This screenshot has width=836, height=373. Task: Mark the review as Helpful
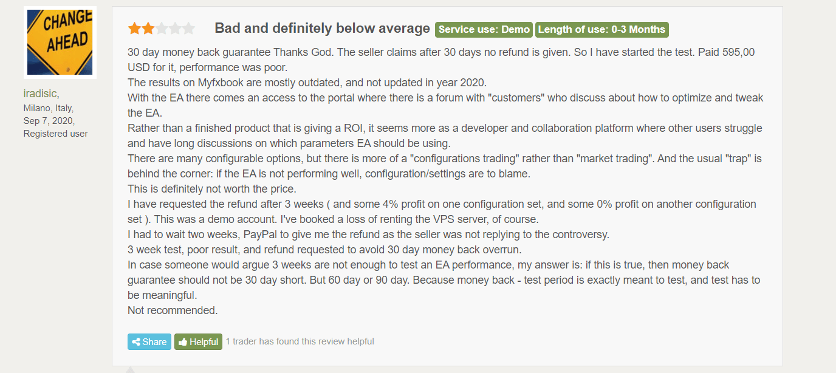click(199, 342)
